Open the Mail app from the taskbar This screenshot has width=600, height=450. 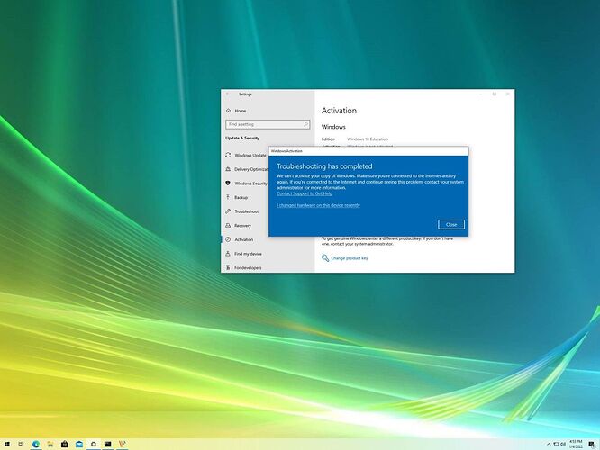(x=79, y=444)
